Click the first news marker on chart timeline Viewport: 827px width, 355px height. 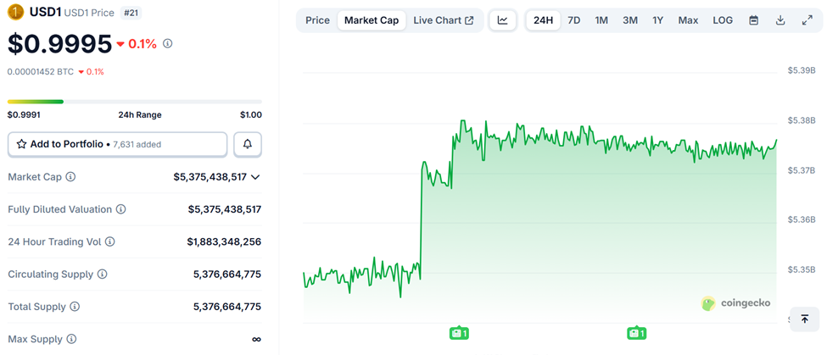click(459, 333)
